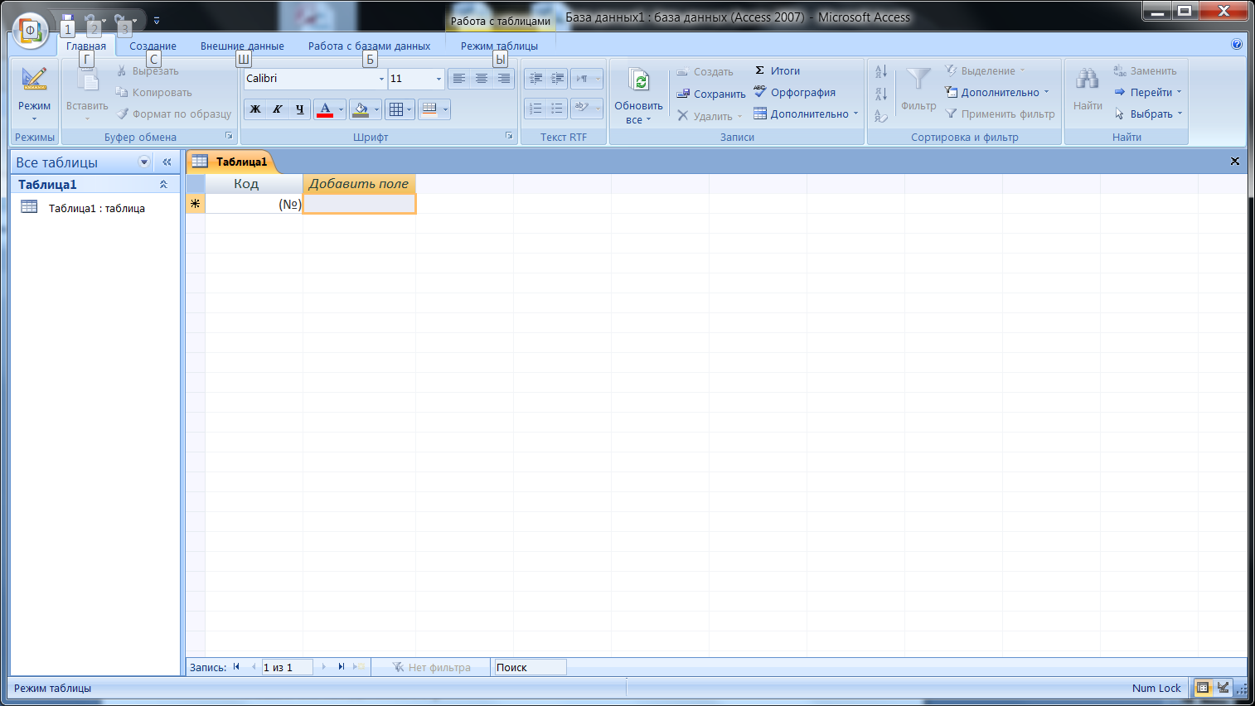The width and height of the screenshot is (1255, 706).
Task: Open Дополнительно dropdown in Записи group
Action: [x=806, y=114]
